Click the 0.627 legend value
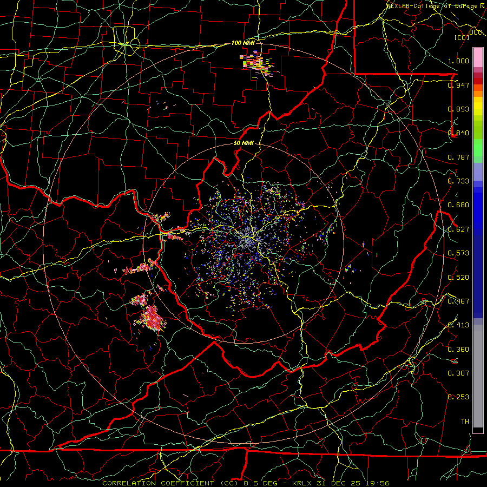Image resolution: width=487 pixels, height=487 pixels. click(458, 229)
